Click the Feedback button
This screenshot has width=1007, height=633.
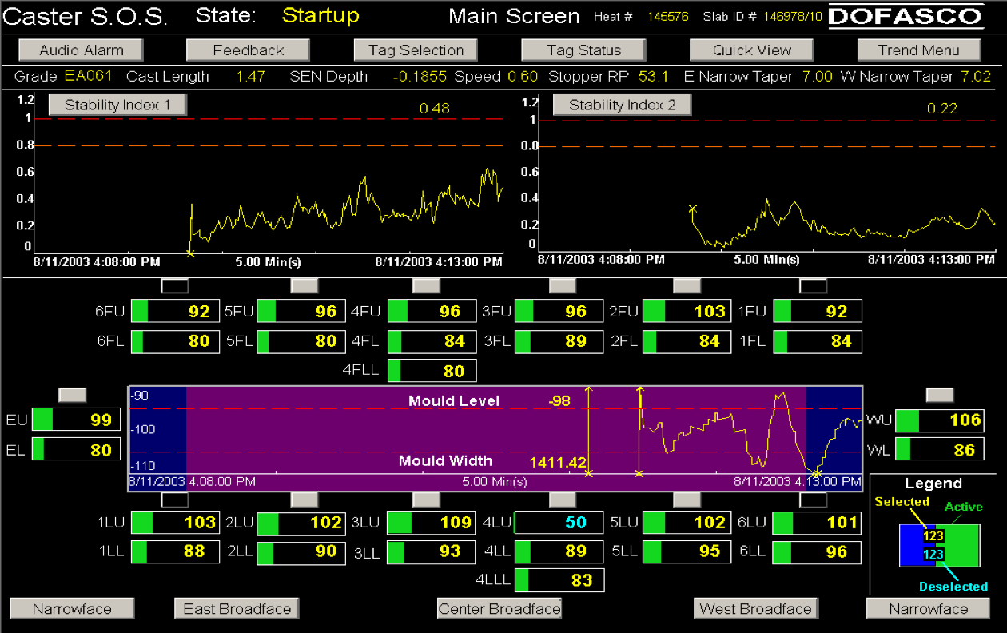click(248, 50)
